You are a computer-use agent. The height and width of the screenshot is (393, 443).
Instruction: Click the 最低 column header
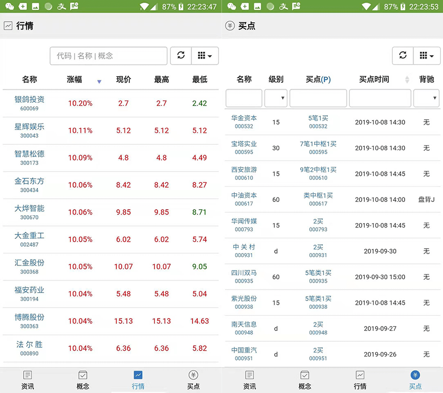pyautogui.click(x=199, y=79)
